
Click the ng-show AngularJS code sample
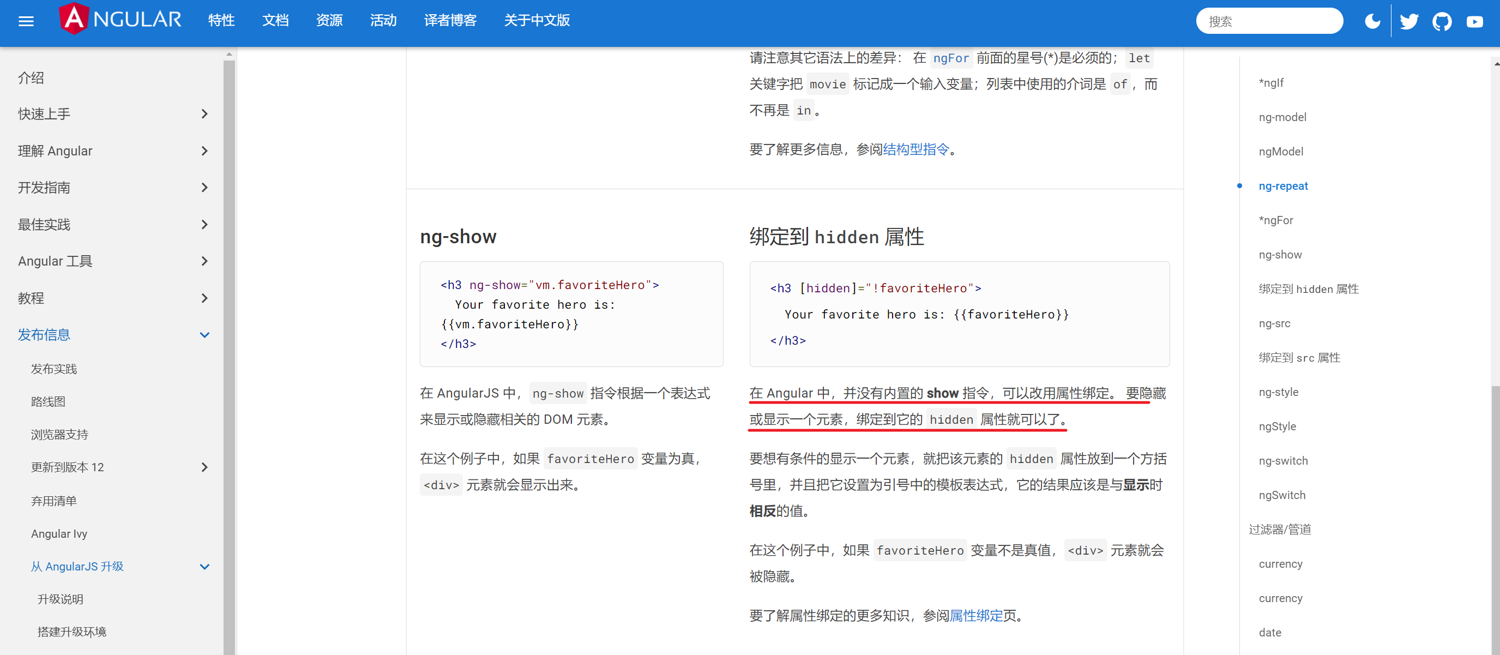tap(571, 314)
